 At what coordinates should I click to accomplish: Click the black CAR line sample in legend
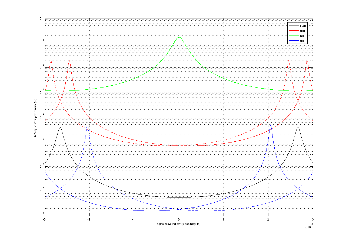pos(294,26)
